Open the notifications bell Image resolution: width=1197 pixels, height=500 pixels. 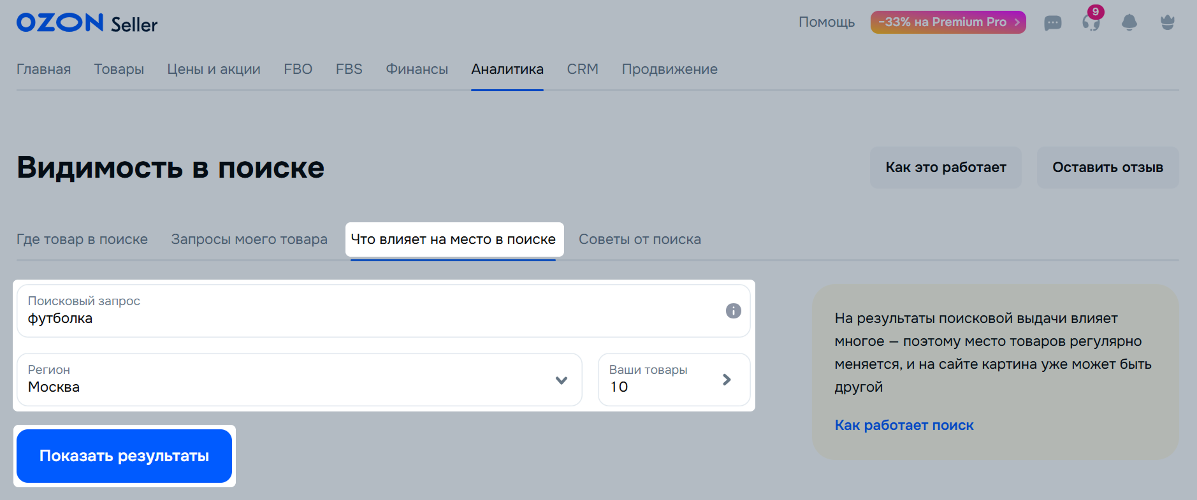pos(1129,23)
